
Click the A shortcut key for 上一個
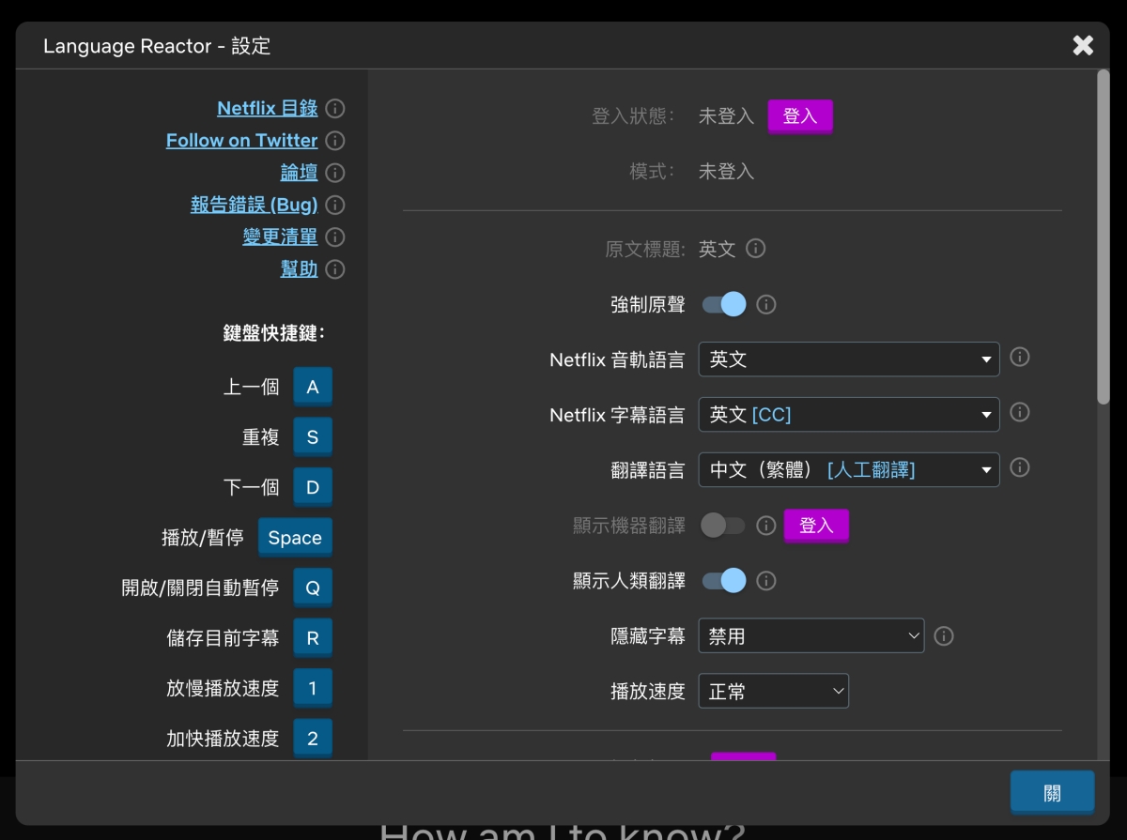(313, 387)
